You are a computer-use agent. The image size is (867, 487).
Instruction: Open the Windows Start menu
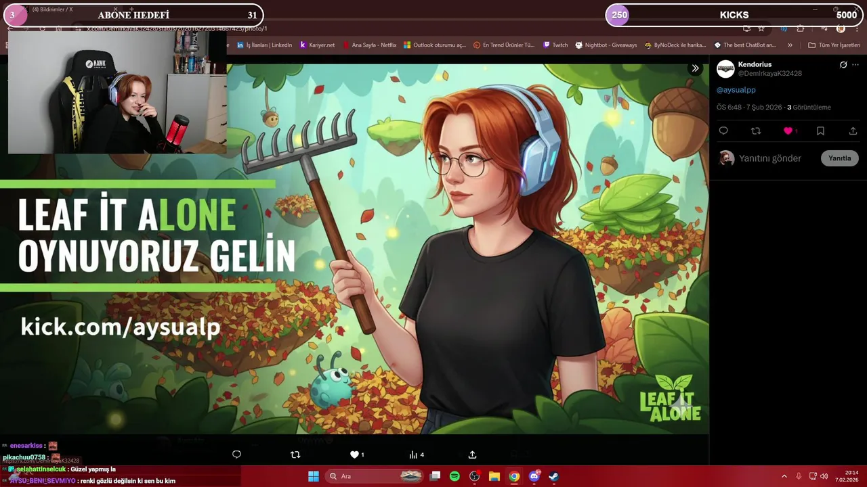(x=314, y=476)
